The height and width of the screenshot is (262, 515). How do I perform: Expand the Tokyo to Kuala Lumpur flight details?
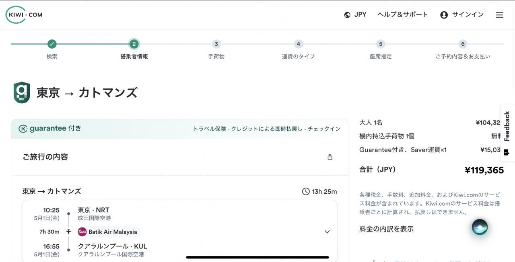click(x=327, y=232)
